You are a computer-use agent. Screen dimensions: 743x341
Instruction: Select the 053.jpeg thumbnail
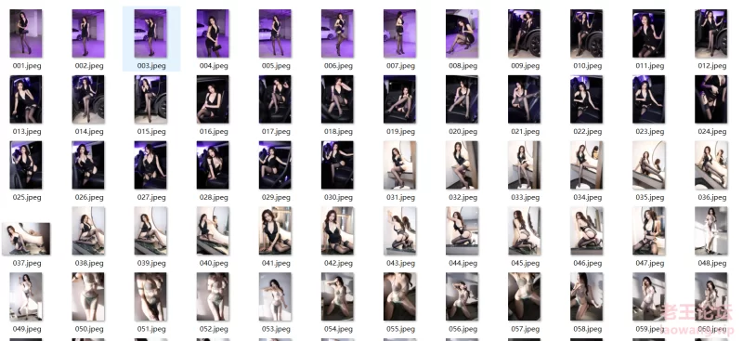275,296
